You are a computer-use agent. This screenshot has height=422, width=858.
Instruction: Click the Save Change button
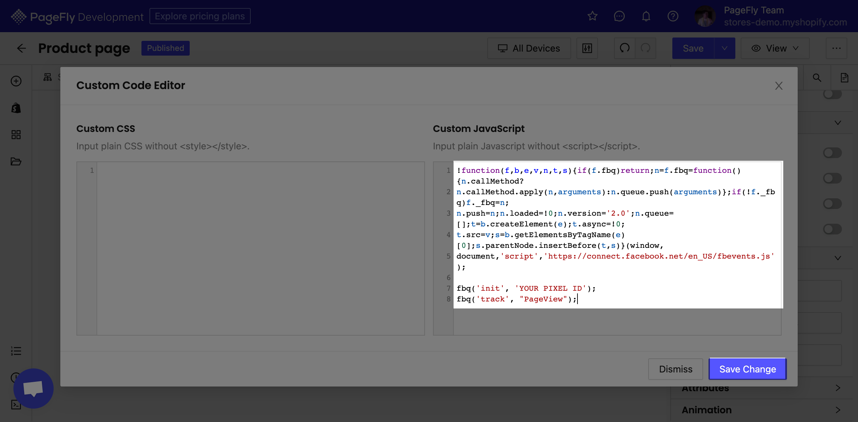pyautogui.click(x=747, y=369)
